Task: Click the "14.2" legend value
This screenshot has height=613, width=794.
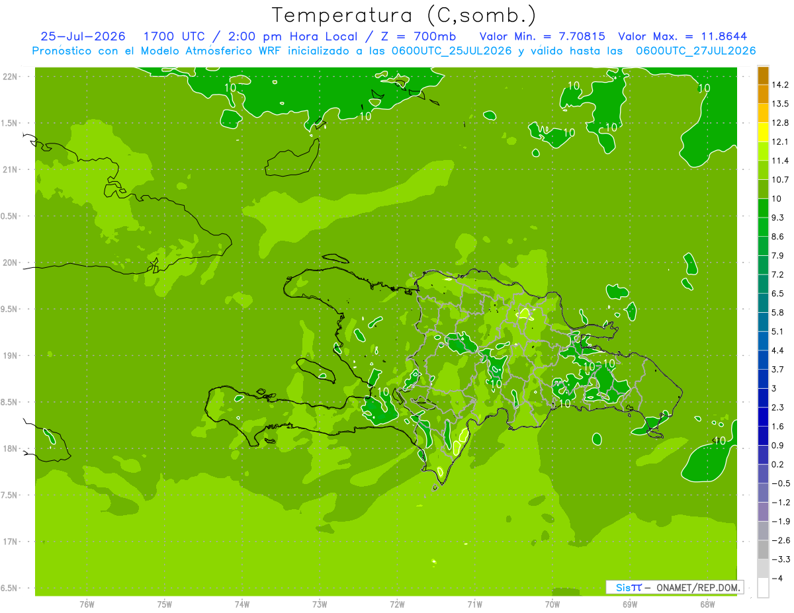Action: pos(780,85)
